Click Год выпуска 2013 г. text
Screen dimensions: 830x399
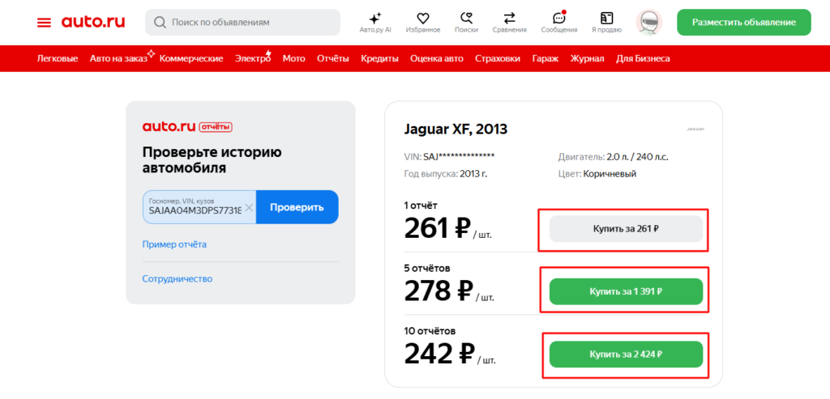(x=446, y=174)
